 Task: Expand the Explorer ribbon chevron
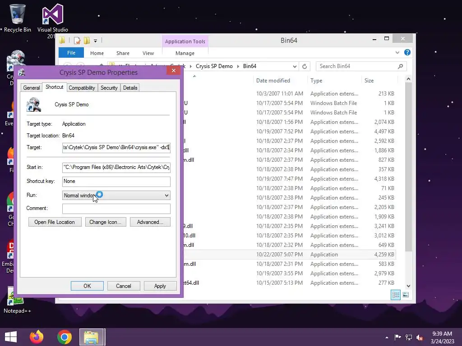(x=397, y=52)
